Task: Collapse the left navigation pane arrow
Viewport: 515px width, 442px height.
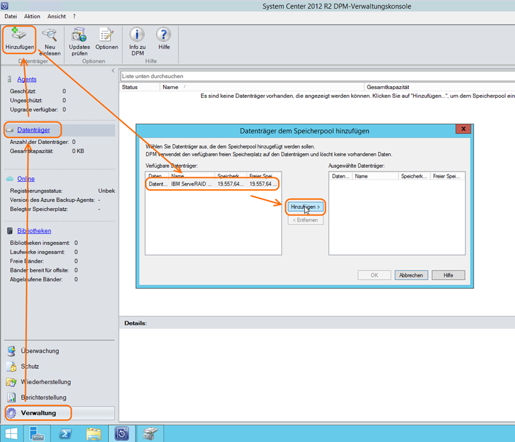Action: (x=113, y=70)
